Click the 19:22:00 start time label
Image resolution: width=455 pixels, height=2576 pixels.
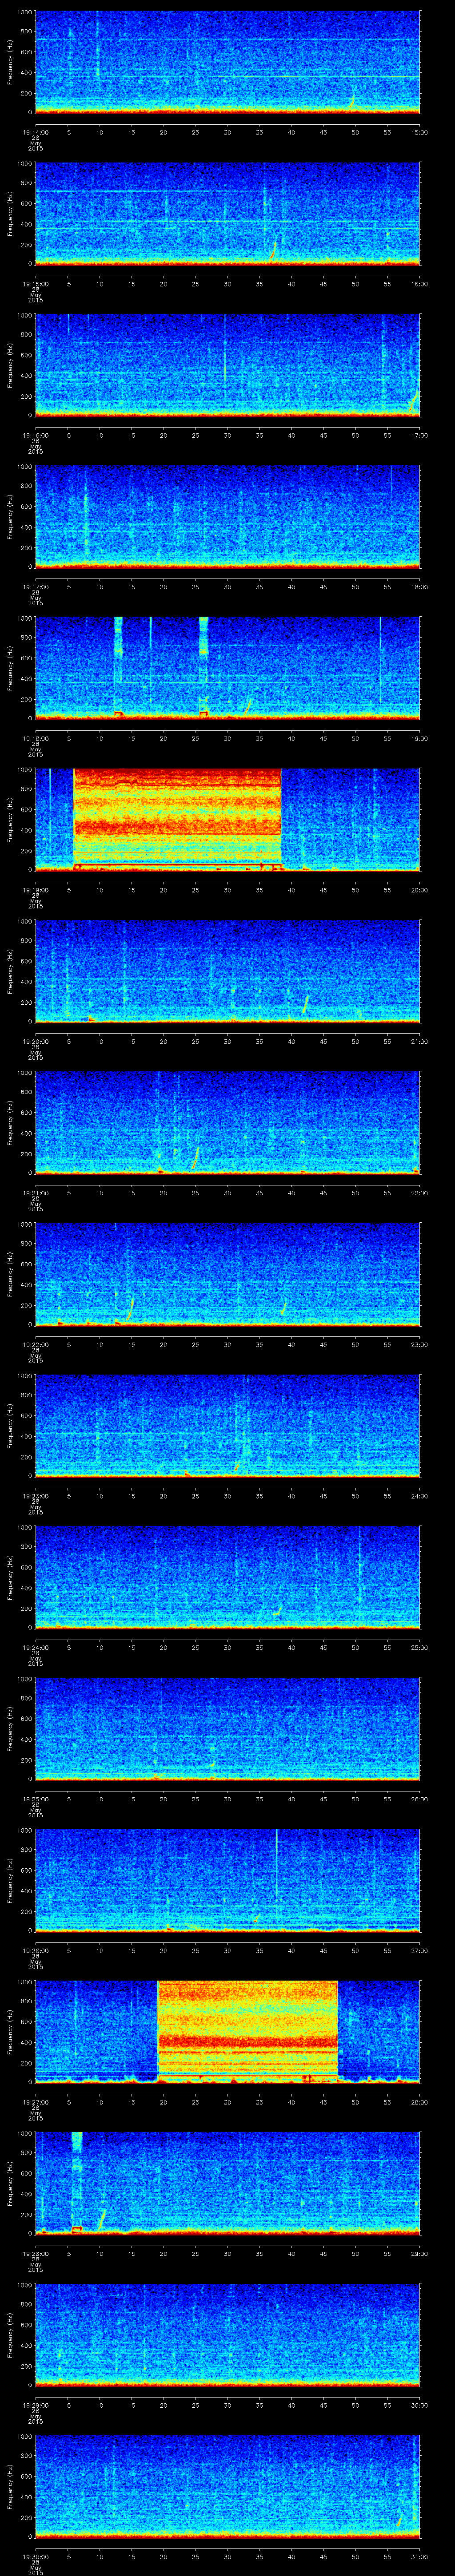pos(35,1344)
